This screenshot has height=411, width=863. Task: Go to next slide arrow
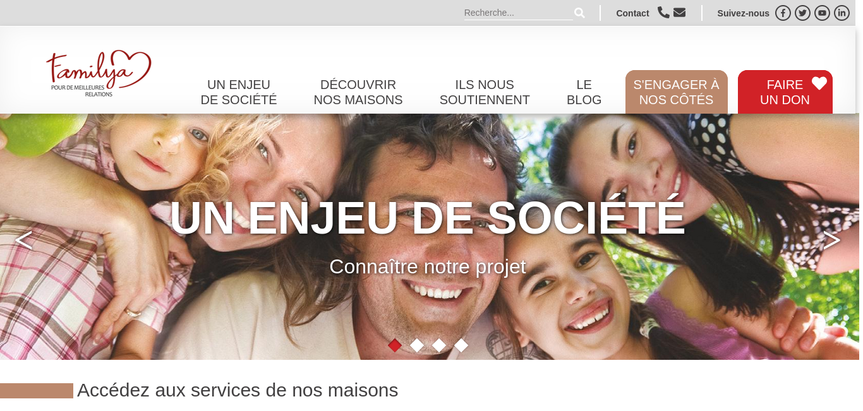tap(832, 240)
